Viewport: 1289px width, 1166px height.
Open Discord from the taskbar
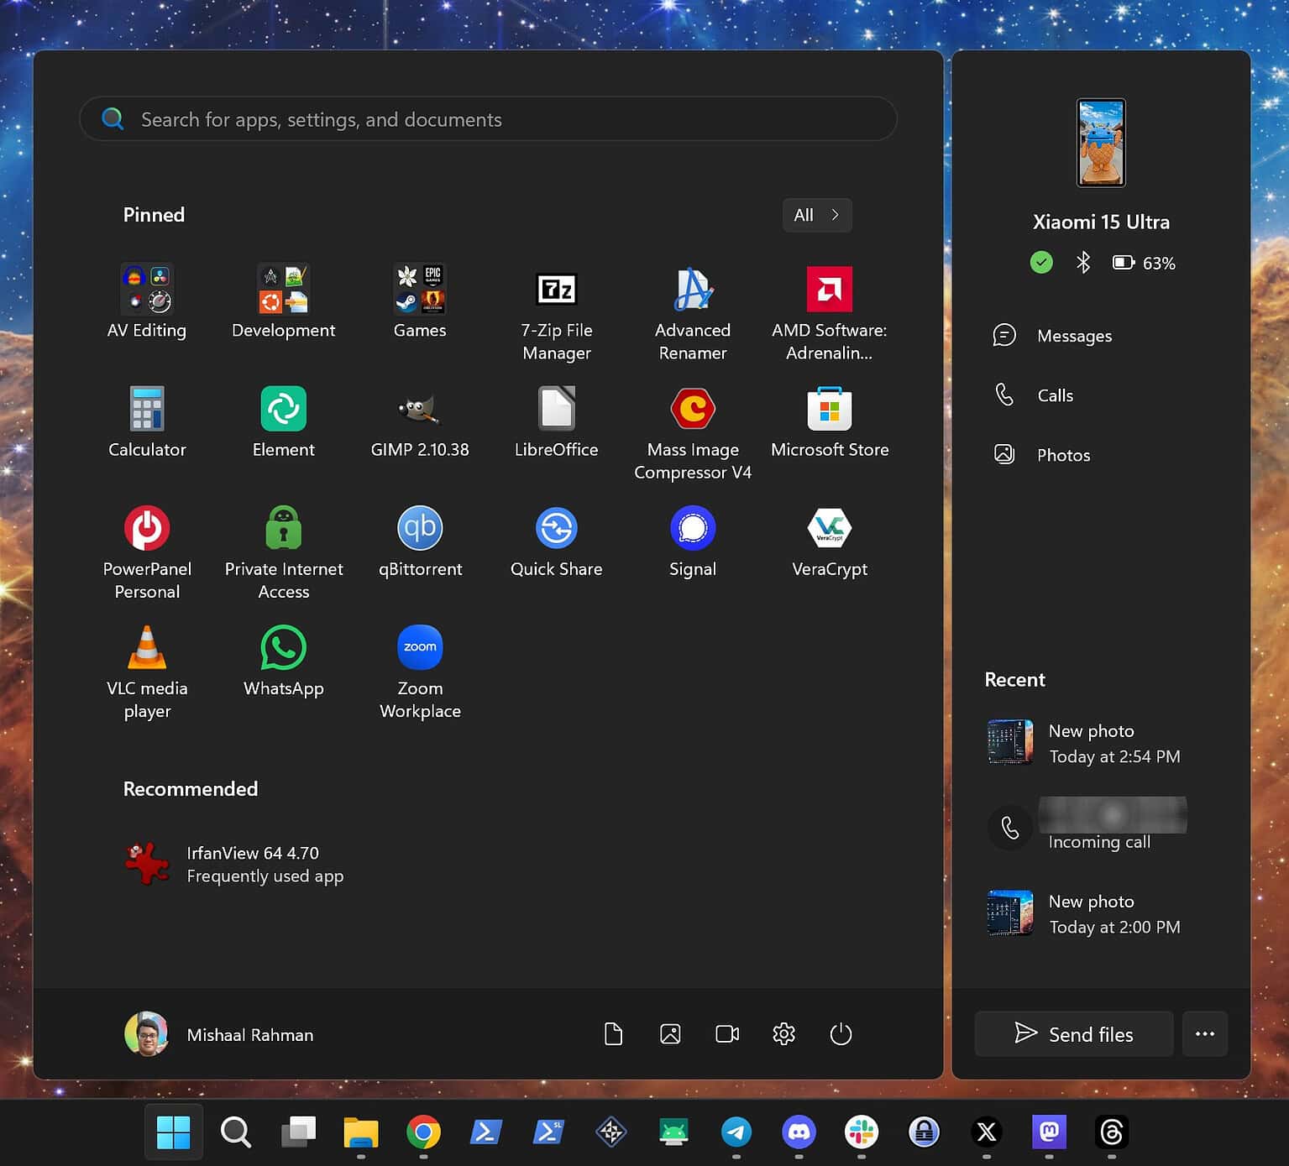798,1132
